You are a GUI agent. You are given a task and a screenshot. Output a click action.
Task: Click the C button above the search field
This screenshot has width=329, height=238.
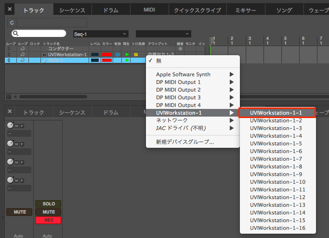[12, 23]
